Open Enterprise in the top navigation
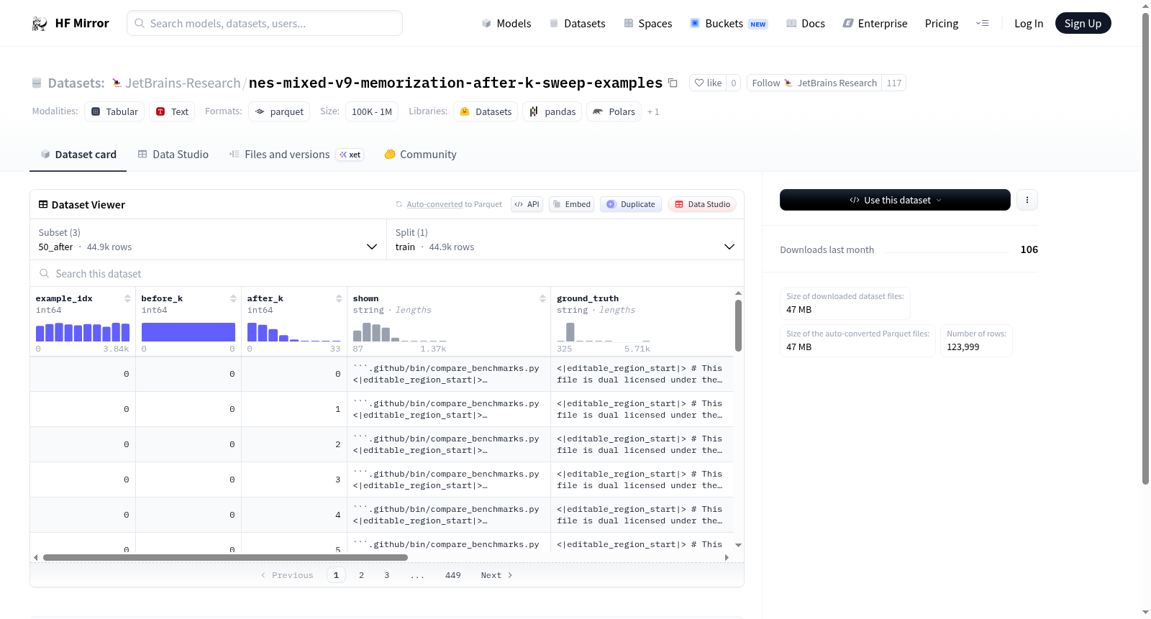 (875, 24)
